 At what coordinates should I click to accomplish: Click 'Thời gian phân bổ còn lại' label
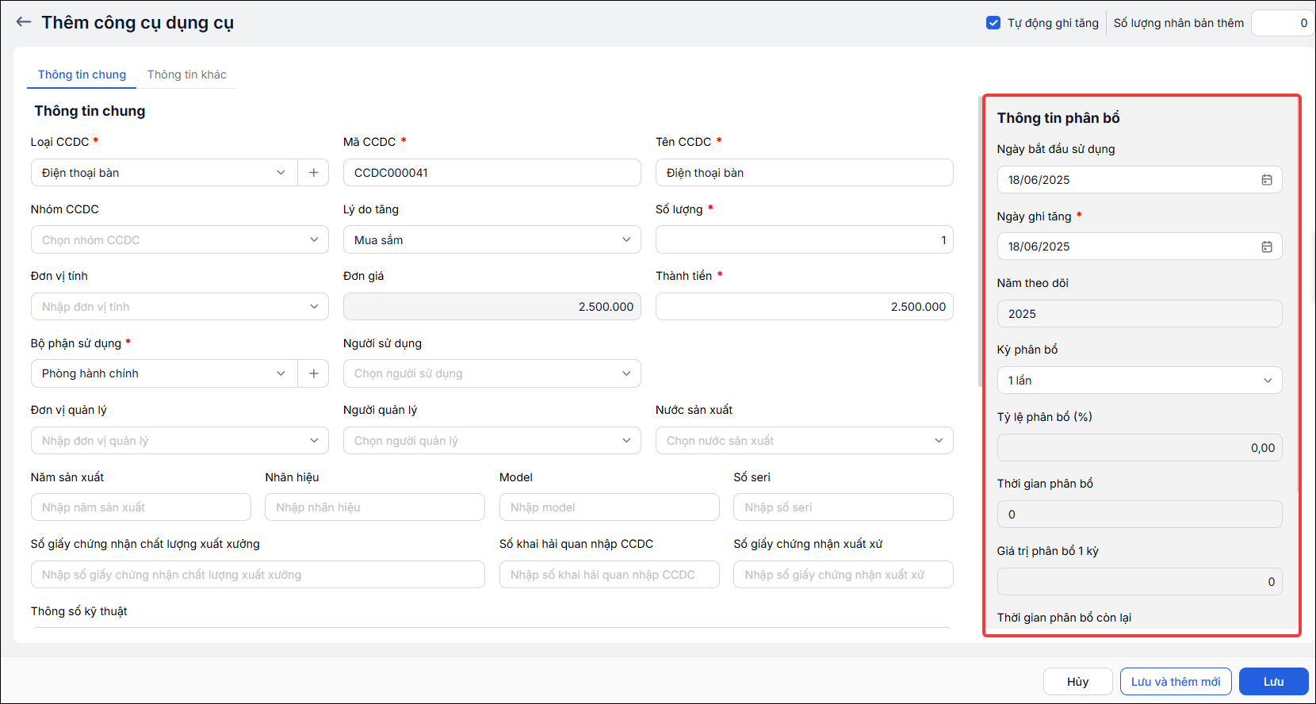click(x=1064, y=618)
